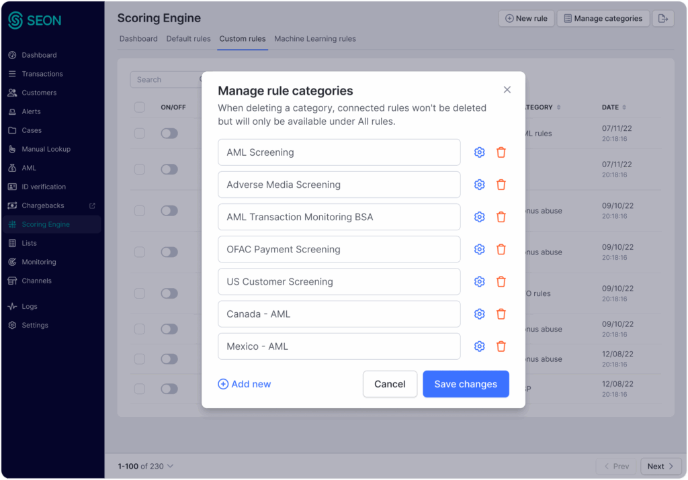Click the SEON logo

(35, 20)
